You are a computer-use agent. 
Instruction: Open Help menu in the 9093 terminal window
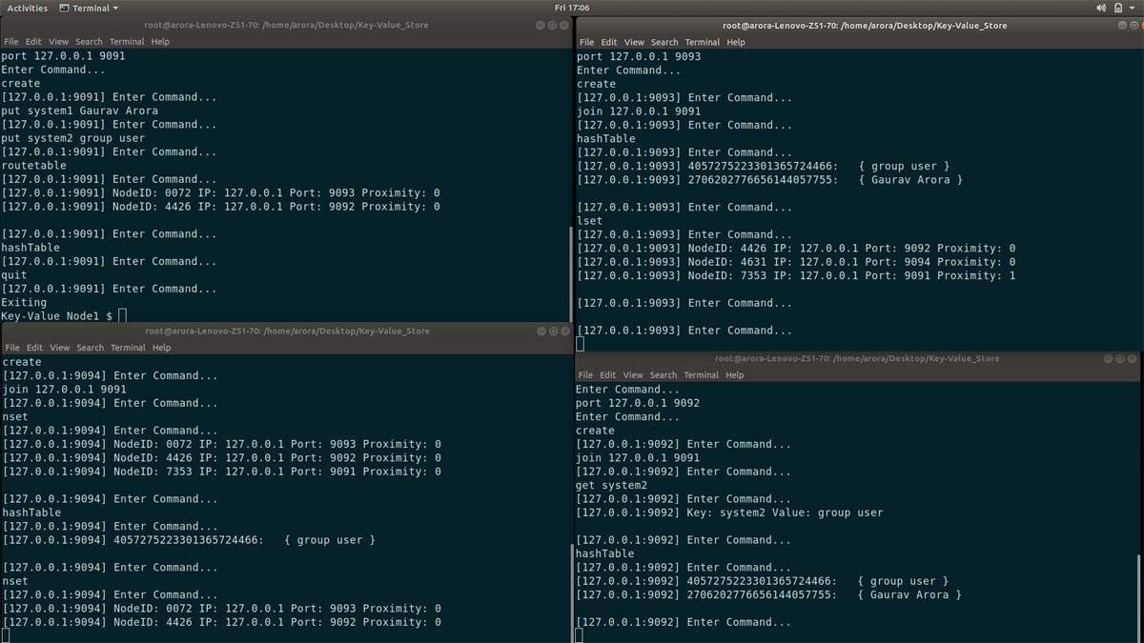coord(735,42)
